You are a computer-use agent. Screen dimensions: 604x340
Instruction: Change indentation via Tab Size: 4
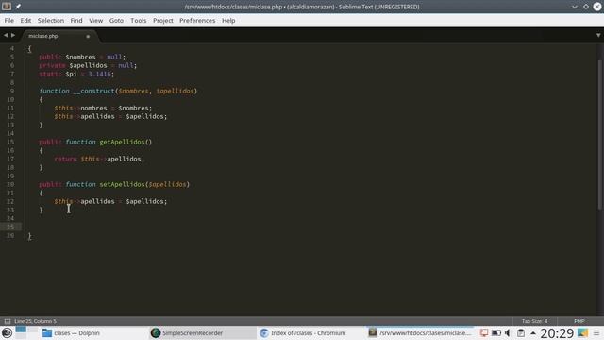point(534,321)
